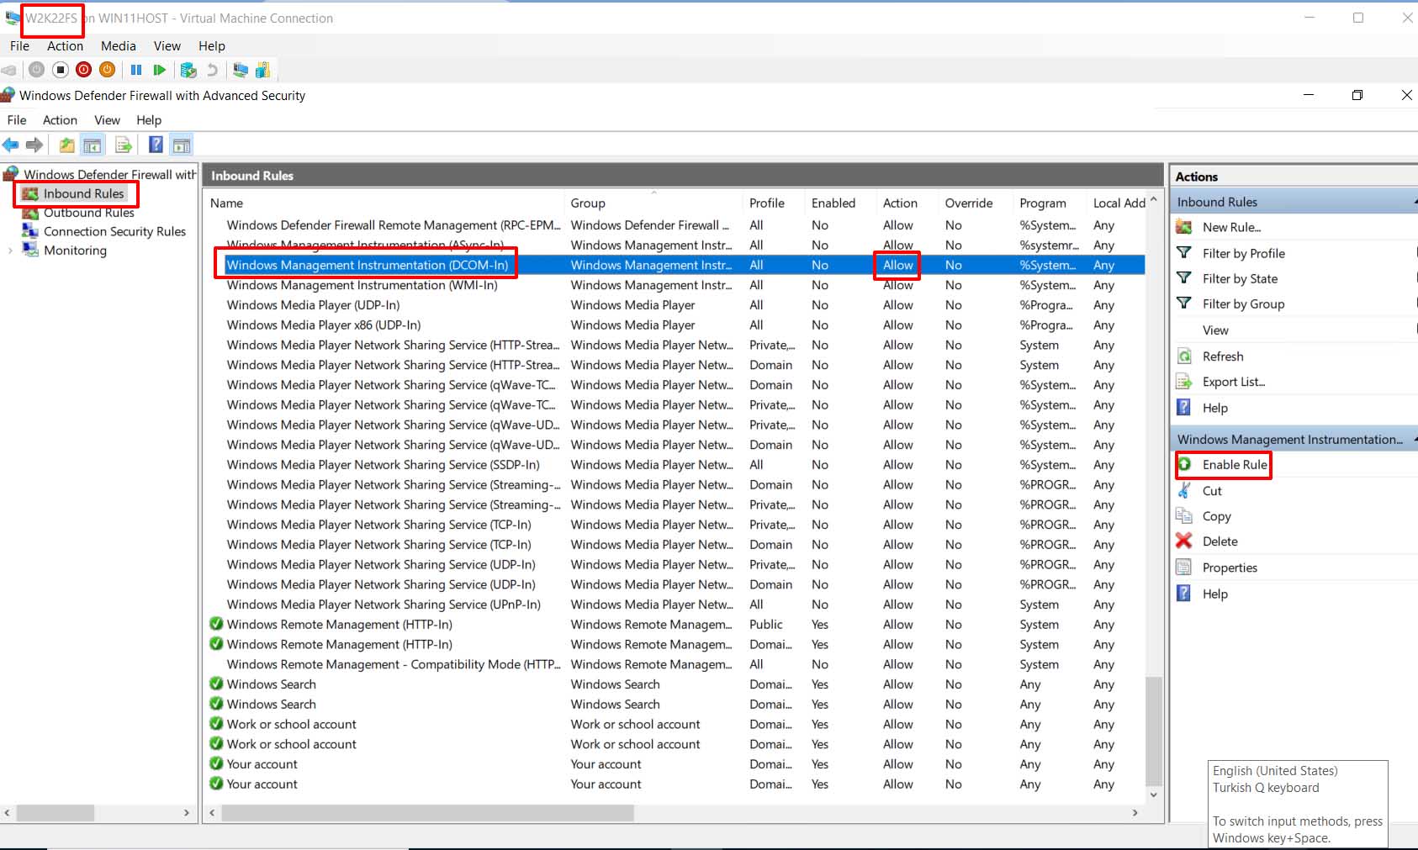The width and height of the screenshot is (1418, 850).
Task: Click the Export List icon in firewall toolbar
Action: [x=124, y=145]
